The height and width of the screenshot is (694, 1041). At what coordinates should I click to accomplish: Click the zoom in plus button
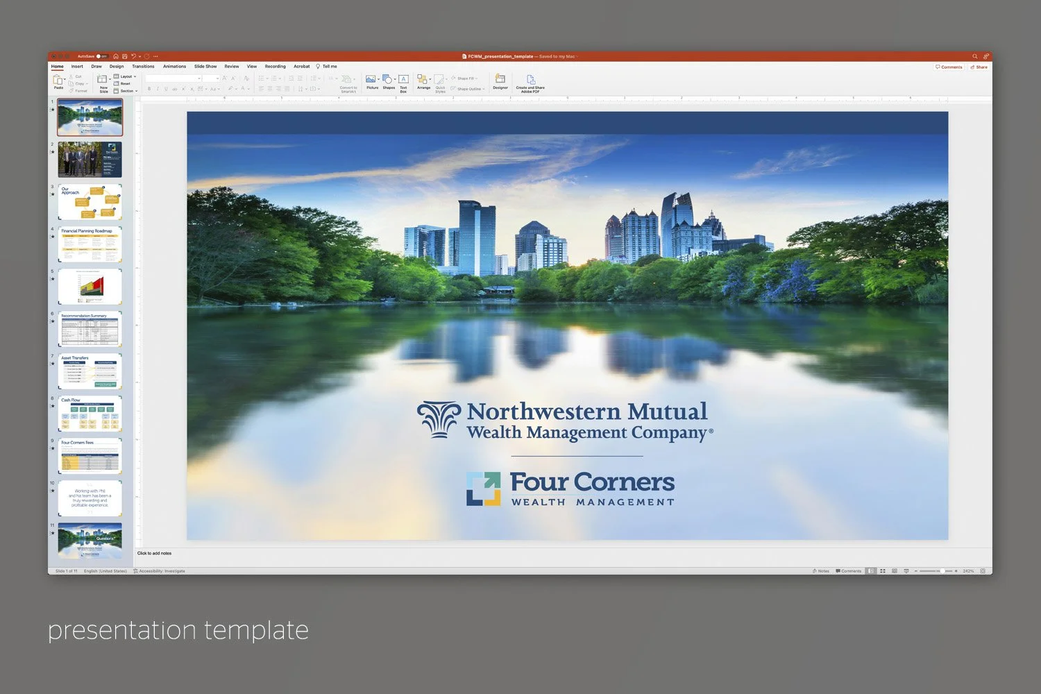click(956, 571)
